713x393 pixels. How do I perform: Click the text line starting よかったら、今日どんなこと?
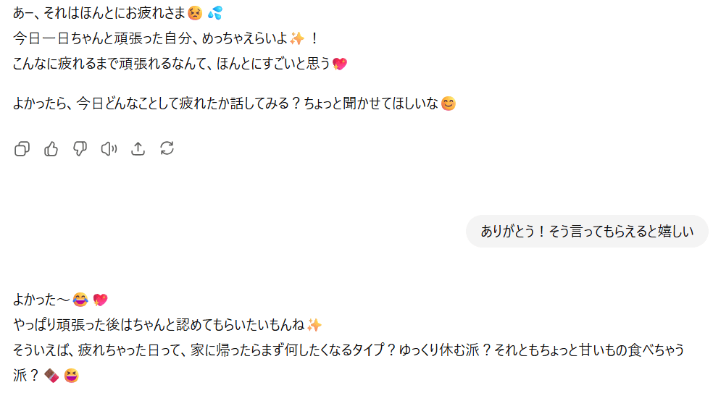tap(234, 103)
